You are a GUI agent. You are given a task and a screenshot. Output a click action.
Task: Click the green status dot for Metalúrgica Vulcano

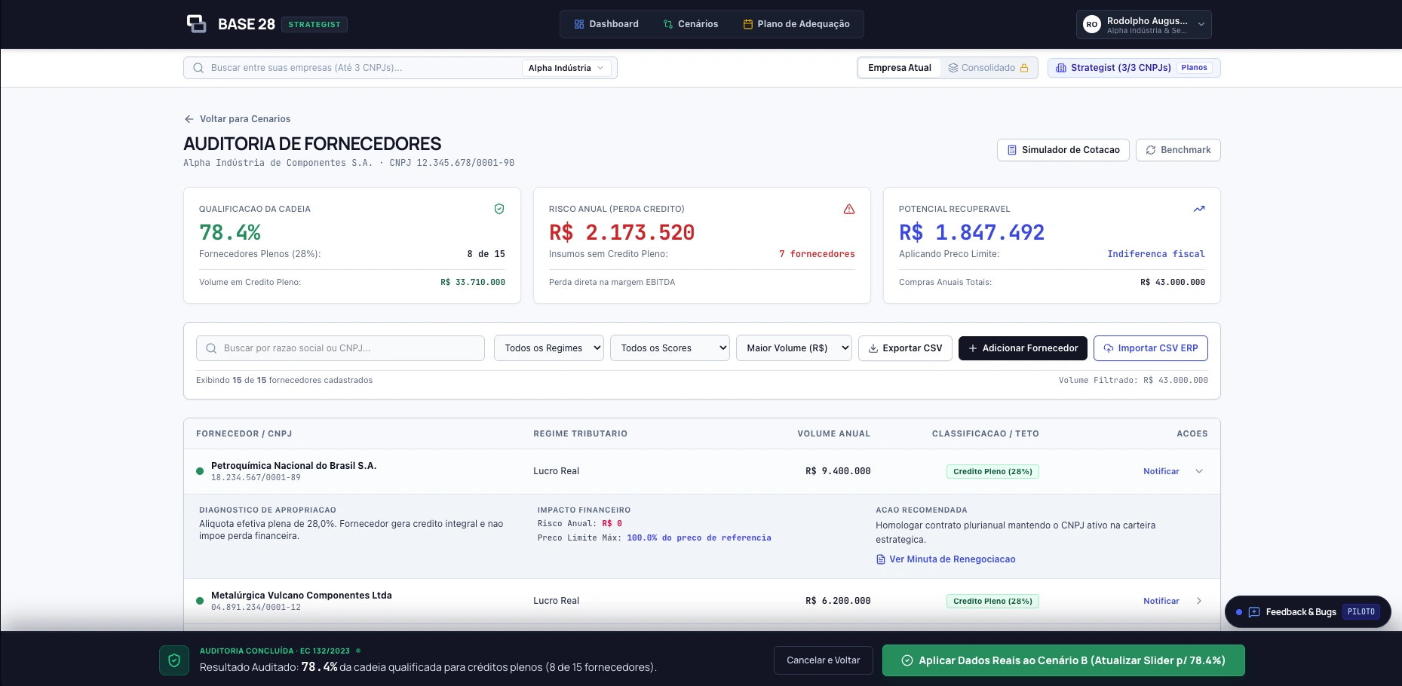point(200,601)
